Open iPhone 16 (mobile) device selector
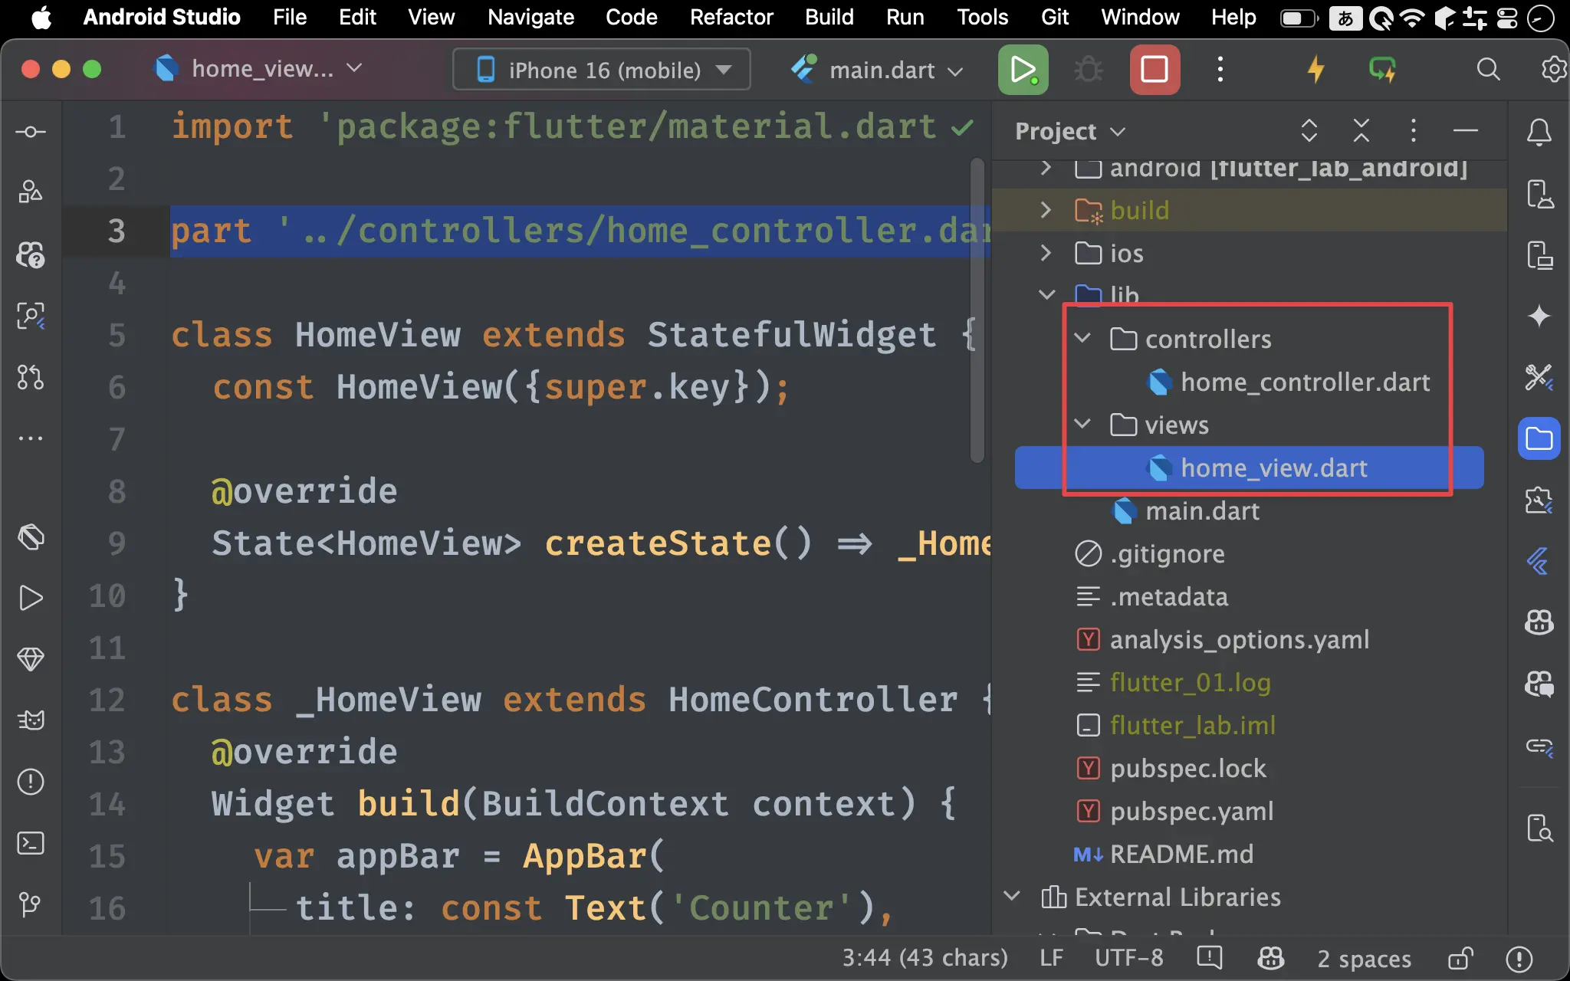 pyautogui.click(x=602, y=70)
